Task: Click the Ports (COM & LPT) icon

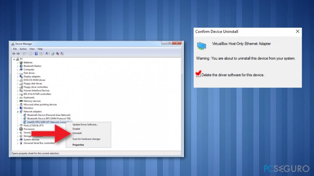Action: (x=21, y=125)
